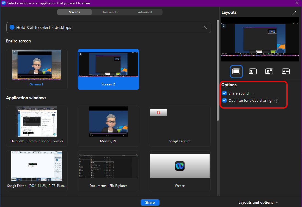
Task: Select Screen 1 thumbnail
Action: point(37,69)
